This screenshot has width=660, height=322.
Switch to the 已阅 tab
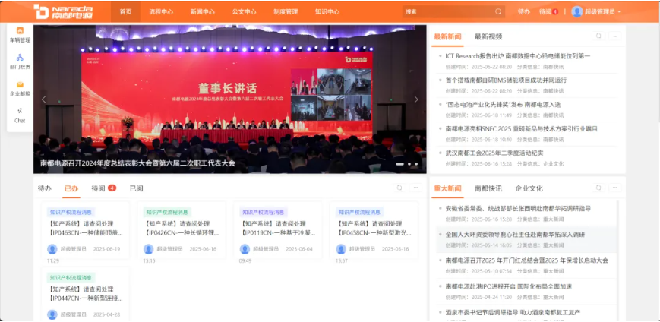tap(137, 188)
